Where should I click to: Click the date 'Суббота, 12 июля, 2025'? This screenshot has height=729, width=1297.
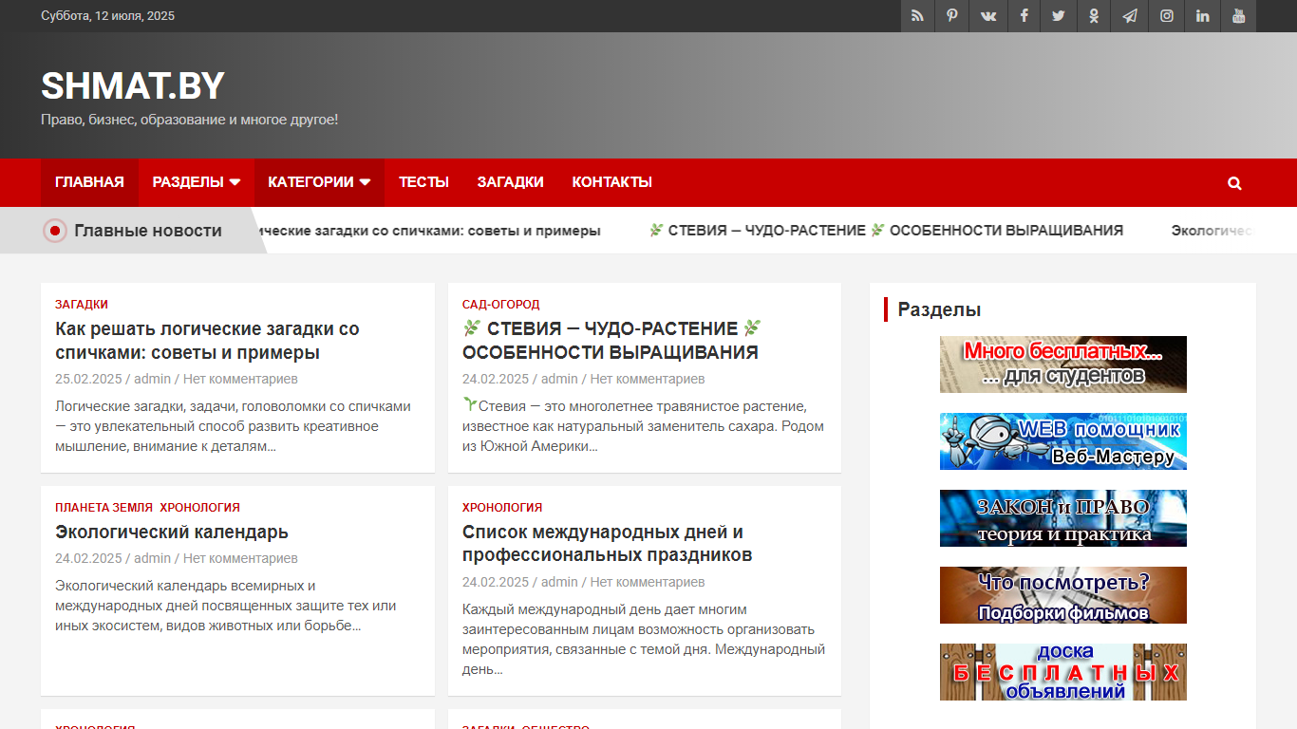point(108,16)
